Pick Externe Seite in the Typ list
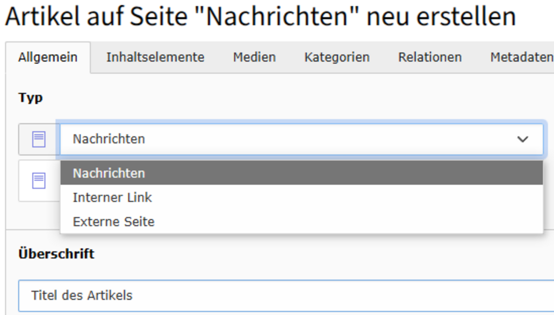This screenshot has width=554, height=315. tap(301, 222)
